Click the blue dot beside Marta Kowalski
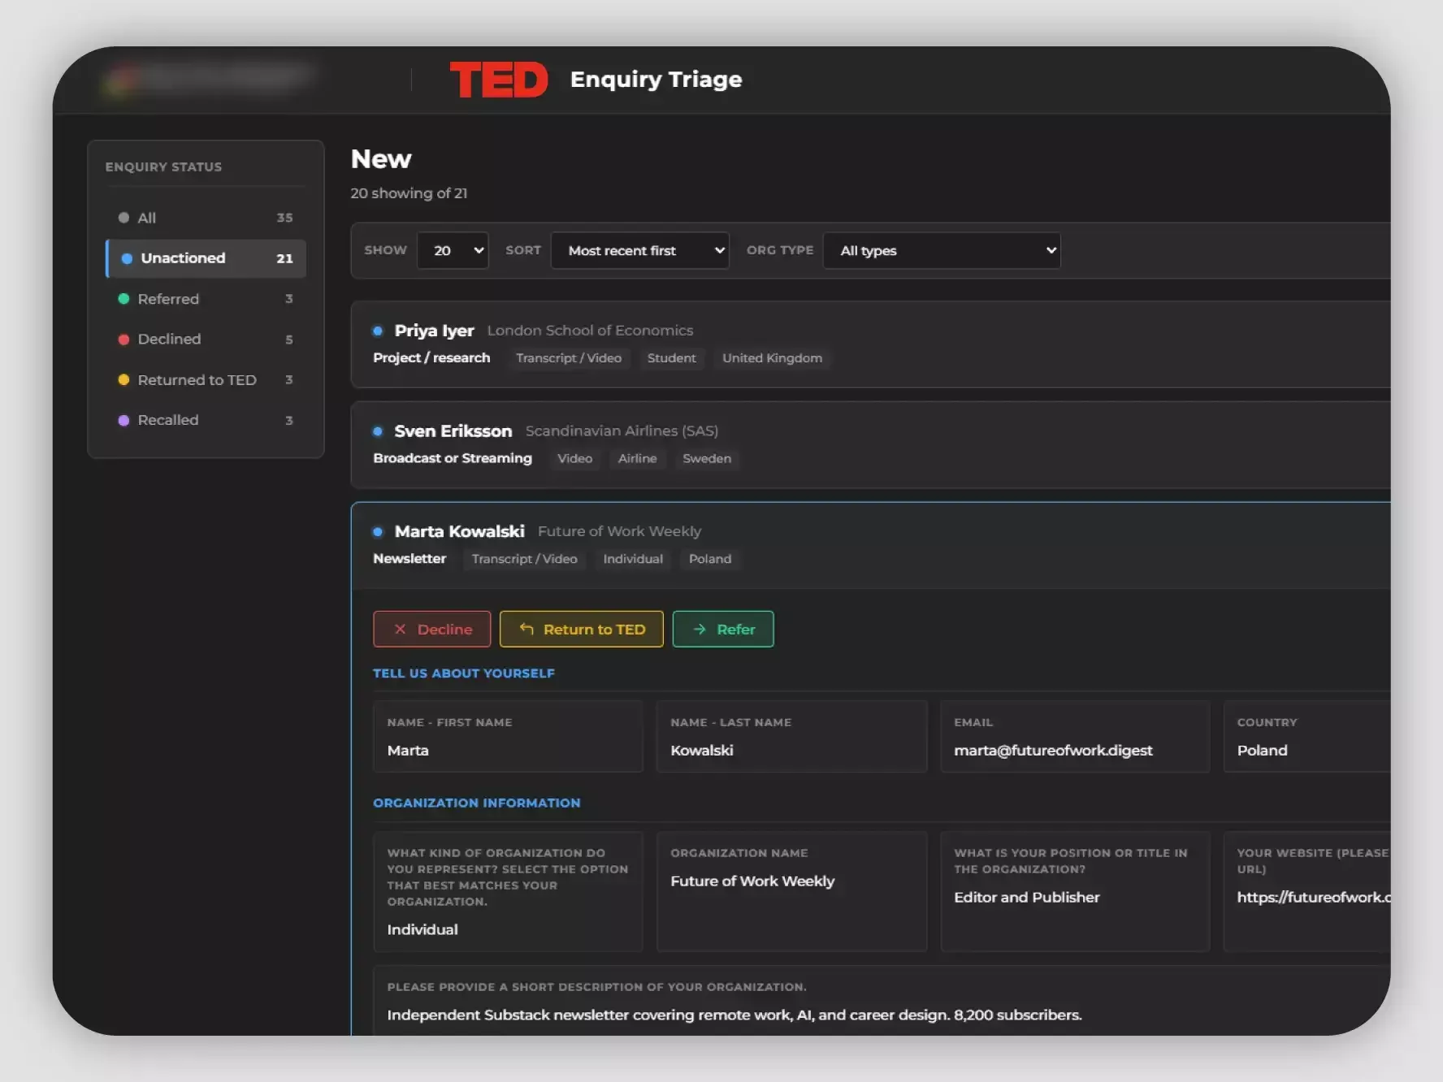The image size is (1443, 1082). pyautogui.click(x=378, y=532)
